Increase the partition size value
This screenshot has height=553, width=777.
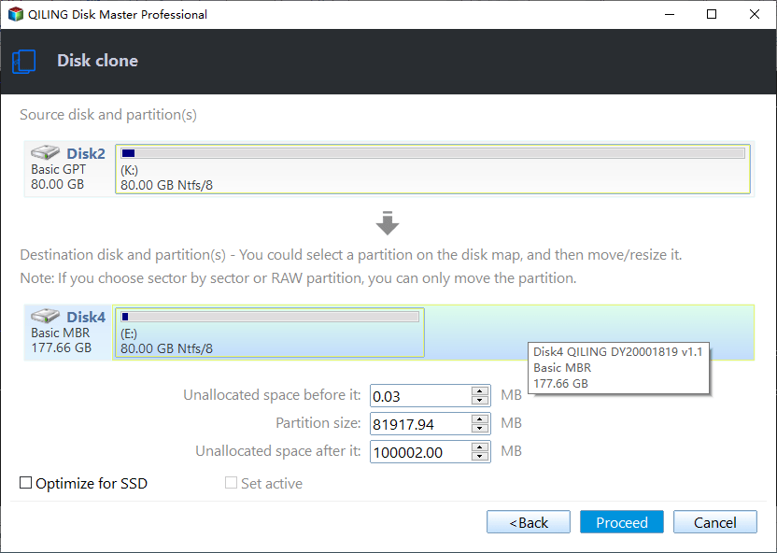click(x=479, y=419)
